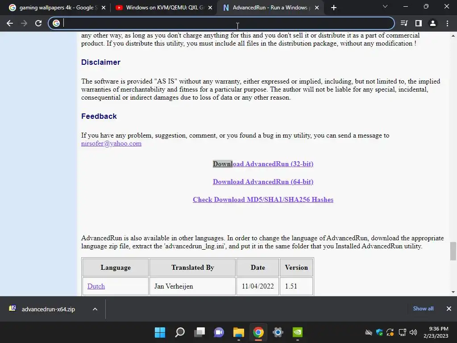Click the browser forward arrow
Screen dimensions: 457x343
click(24, 23)
